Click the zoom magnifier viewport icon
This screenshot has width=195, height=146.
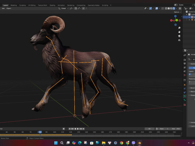coord(179,28)
